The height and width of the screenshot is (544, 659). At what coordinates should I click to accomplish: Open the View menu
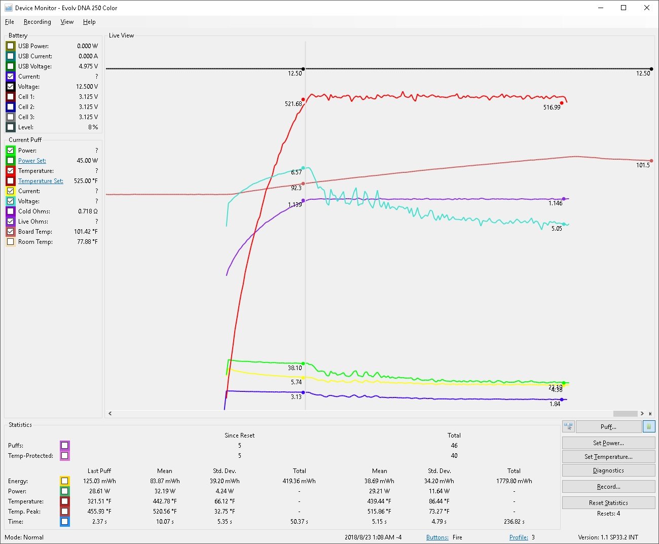click(x=67, y=22)
